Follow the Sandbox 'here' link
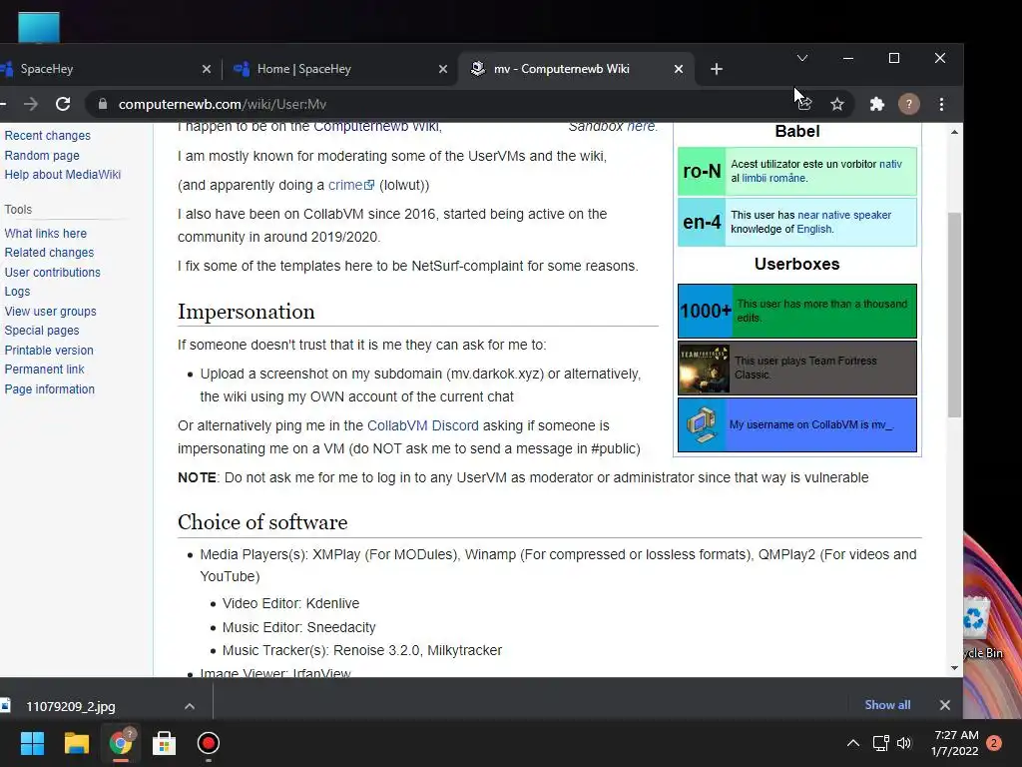The height and width of the screenshot is (767, 1022). 642,127
